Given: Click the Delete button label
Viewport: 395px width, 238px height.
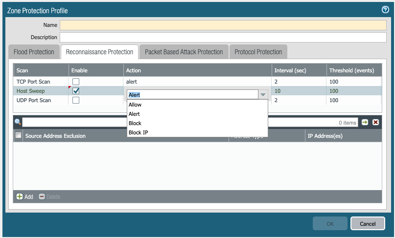Looking at the screenshot, I should 53,197.
